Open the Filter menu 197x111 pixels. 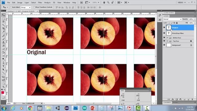[x=40, y=2]
